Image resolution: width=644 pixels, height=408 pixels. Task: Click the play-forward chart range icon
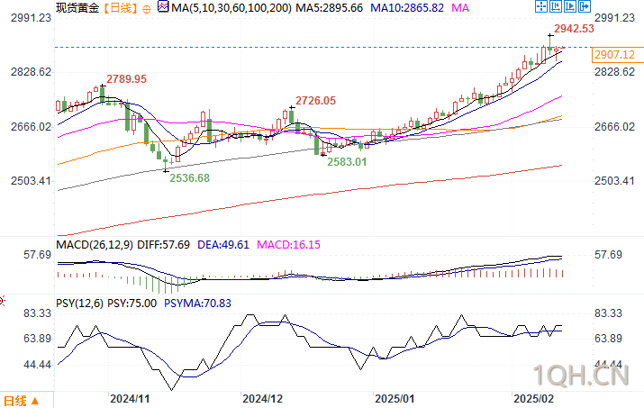point(570,6)
